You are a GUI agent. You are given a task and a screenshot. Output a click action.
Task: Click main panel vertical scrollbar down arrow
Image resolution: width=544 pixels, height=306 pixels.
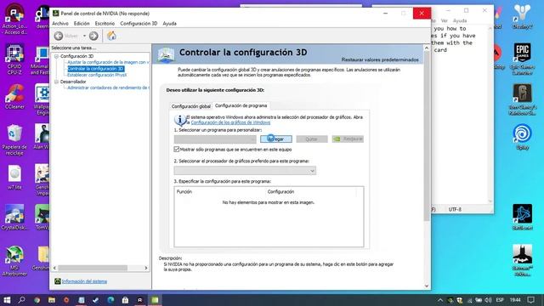(x=427, y=286)
